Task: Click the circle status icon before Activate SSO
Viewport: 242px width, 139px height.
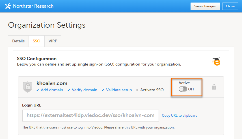Action: (137, 90)
